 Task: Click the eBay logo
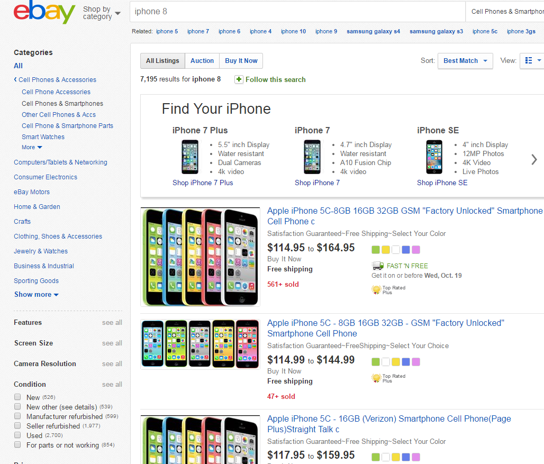44,13
